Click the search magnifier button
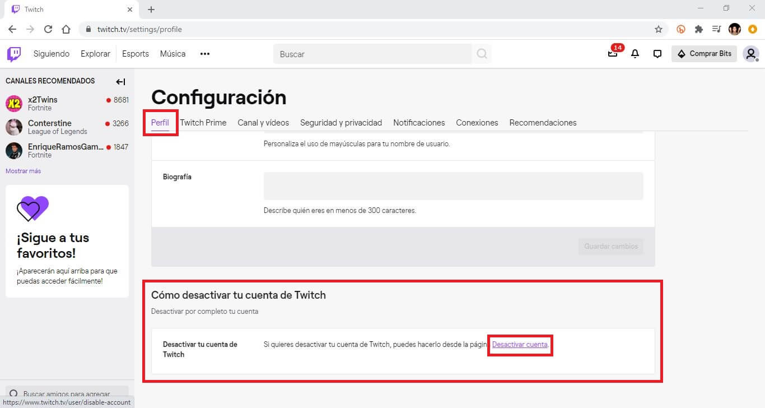Image resolution: width=765 pixels, height=408 pixels. [482, 54]
